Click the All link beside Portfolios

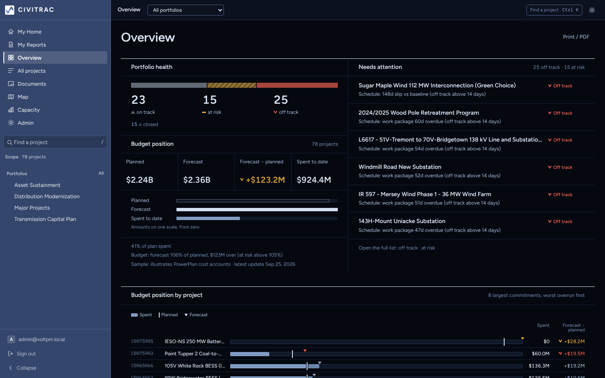click(x=101, y=173)
